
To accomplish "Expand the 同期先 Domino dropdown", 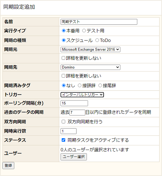I will [90, 67].
